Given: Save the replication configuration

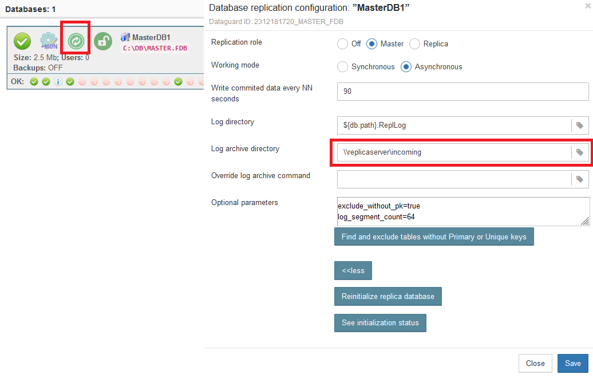Looking at the screenshot, I should coord(572,364).
